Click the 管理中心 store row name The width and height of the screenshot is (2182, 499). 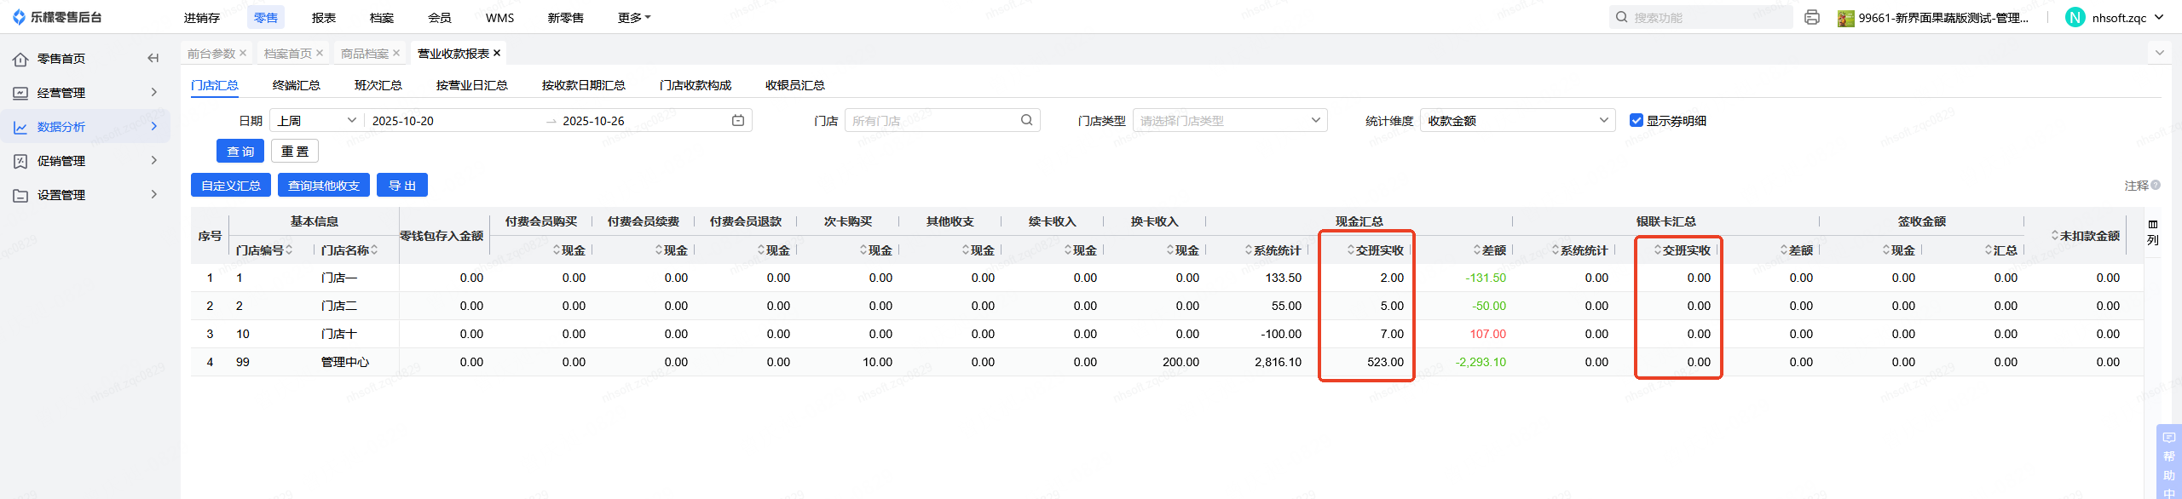pyautogui.click(x=345, y=362)
